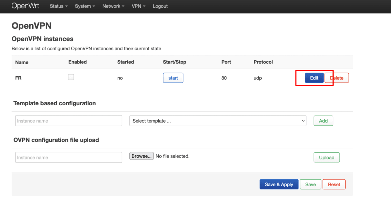This screenshot has width=391, height=209.
Task: Focus the OVPN upload instance name field
Action: [x=69, y=157]
